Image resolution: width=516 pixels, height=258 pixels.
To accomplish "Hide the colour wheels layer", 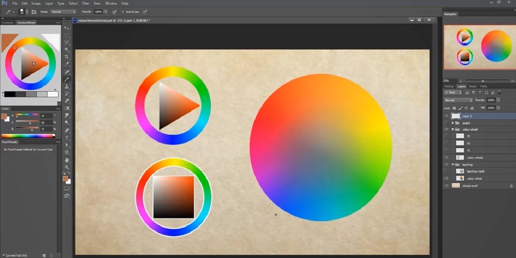I will point(446,157).
